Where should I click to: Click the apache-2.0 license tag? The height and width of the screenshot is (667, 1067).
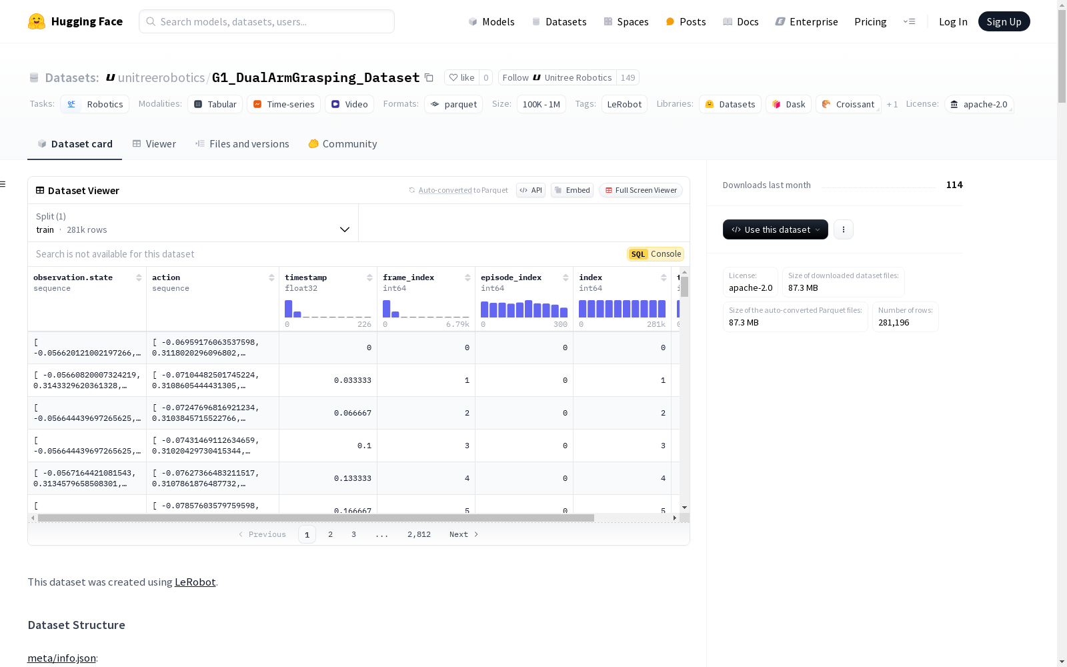click(979, 104)
